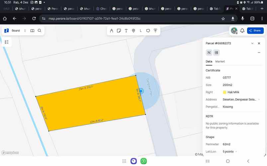Image resolution: width=267 pixels, height=166 pixels.
Task: Open the Lat/Lon 5 points dropdown
Action: 236,152
